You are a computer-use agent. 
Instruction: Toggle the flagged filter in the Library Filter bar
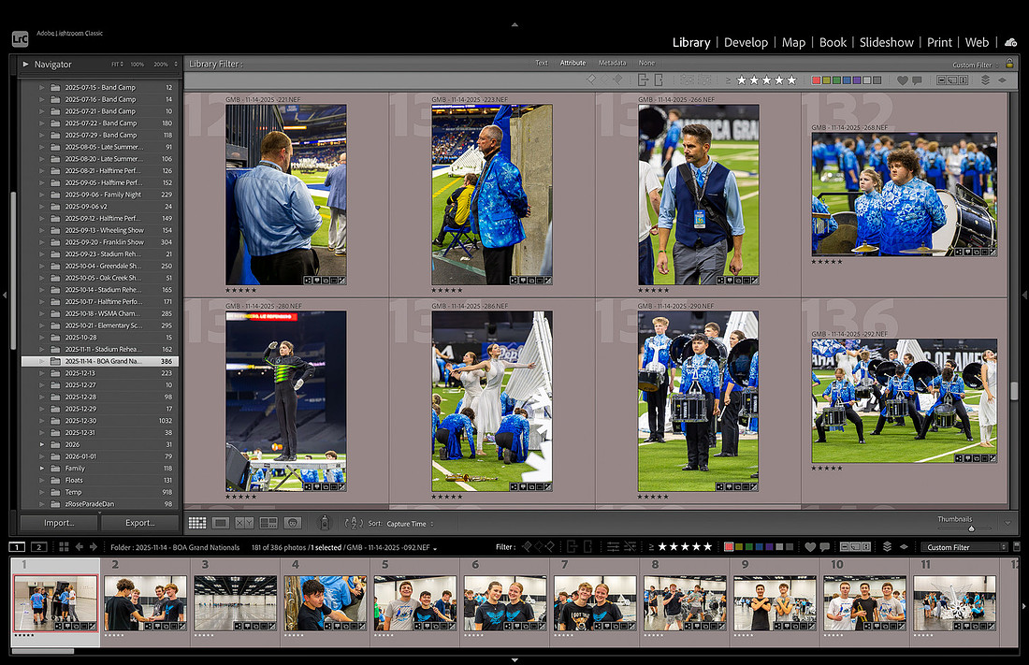point(590,80)
